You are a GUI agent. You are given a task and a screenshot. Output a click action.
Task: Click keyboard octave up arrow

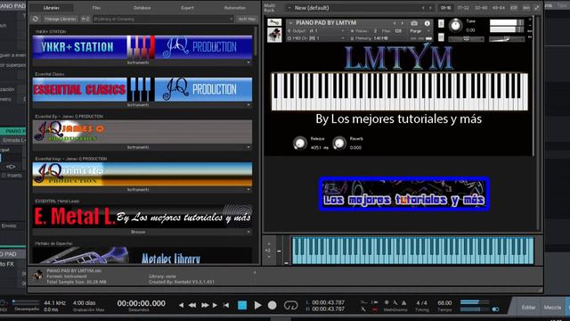coord(269,243)
